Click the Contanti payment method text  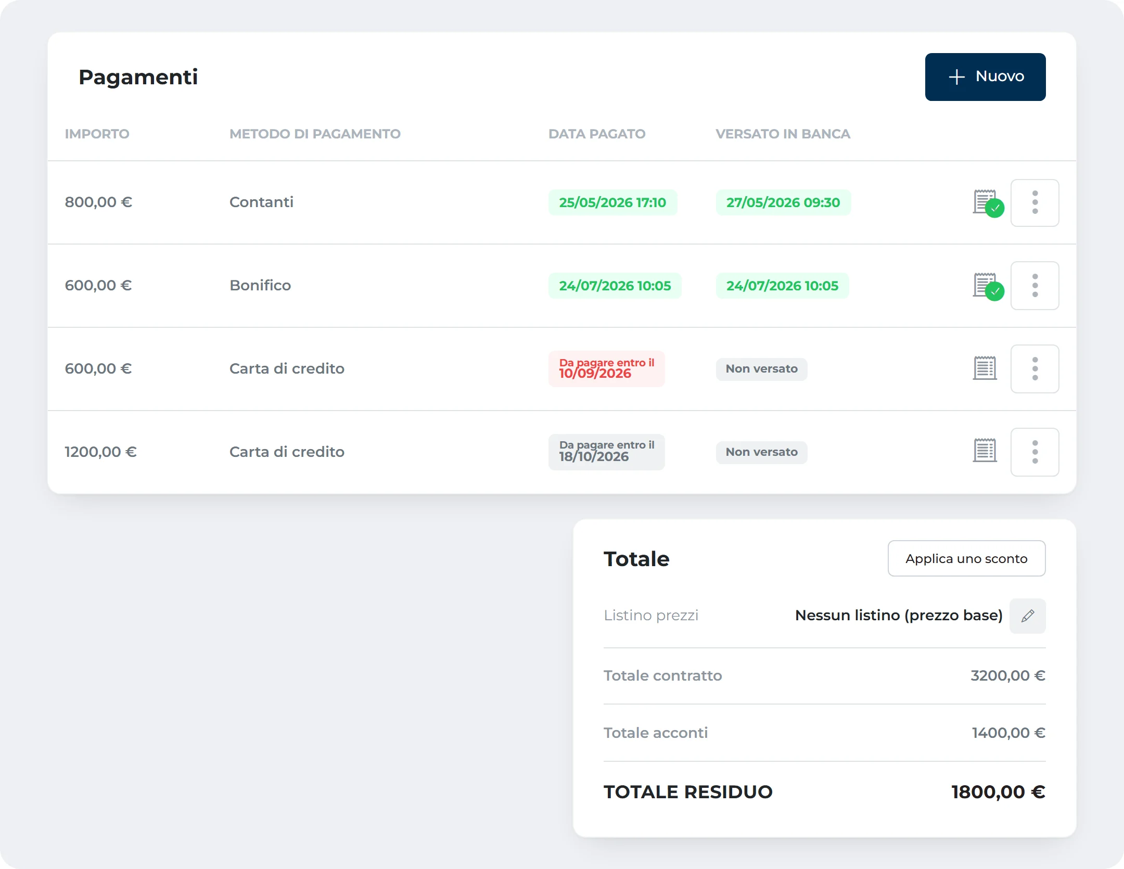[x=261, y=202]
